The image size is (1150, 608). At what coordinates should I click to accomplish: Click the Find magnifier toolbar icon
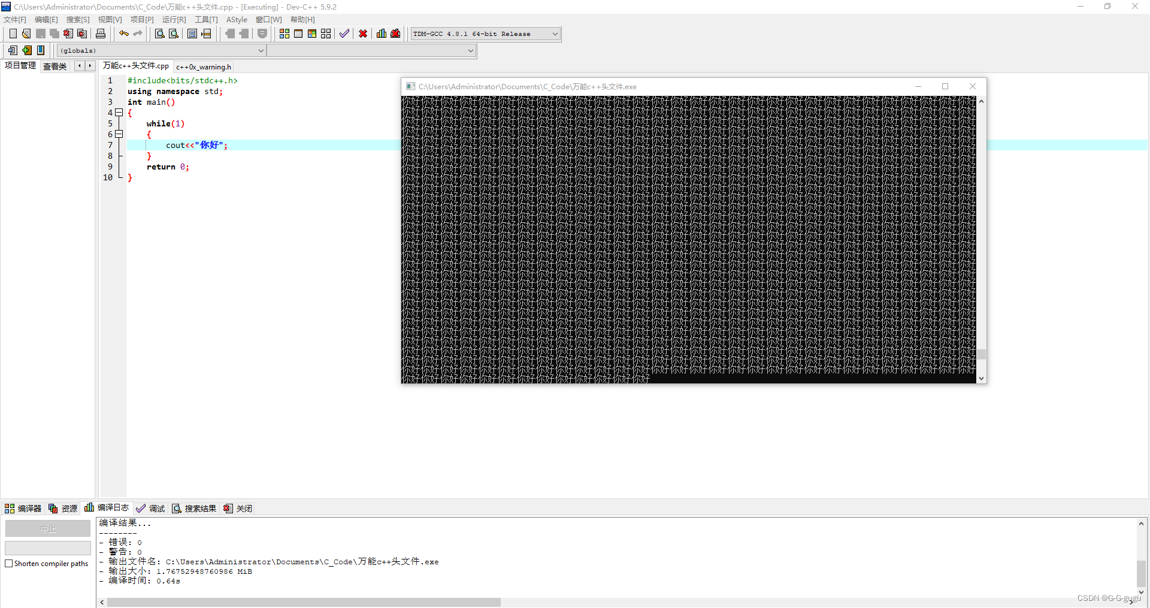coord(160,34)
